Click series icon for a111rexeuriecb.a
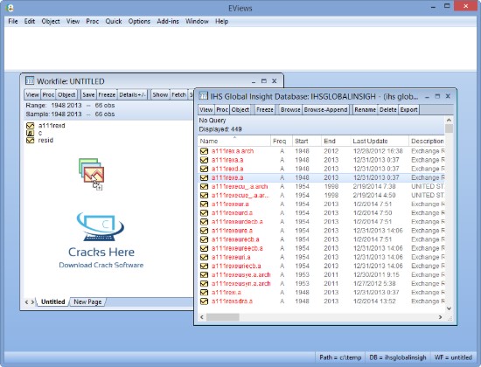Screen dimensions: 481x367 (x=204, y=267)
